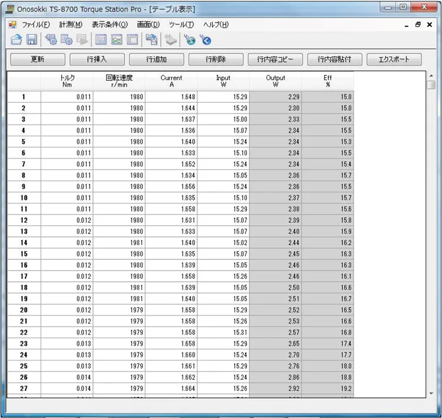Select the Current A column header

(x=171, y=81)
